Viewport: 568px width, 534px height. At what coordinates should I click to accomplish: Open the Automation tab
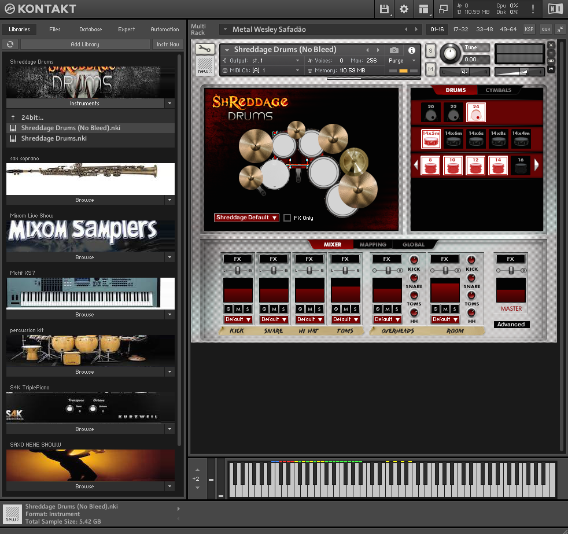(164, 30)
